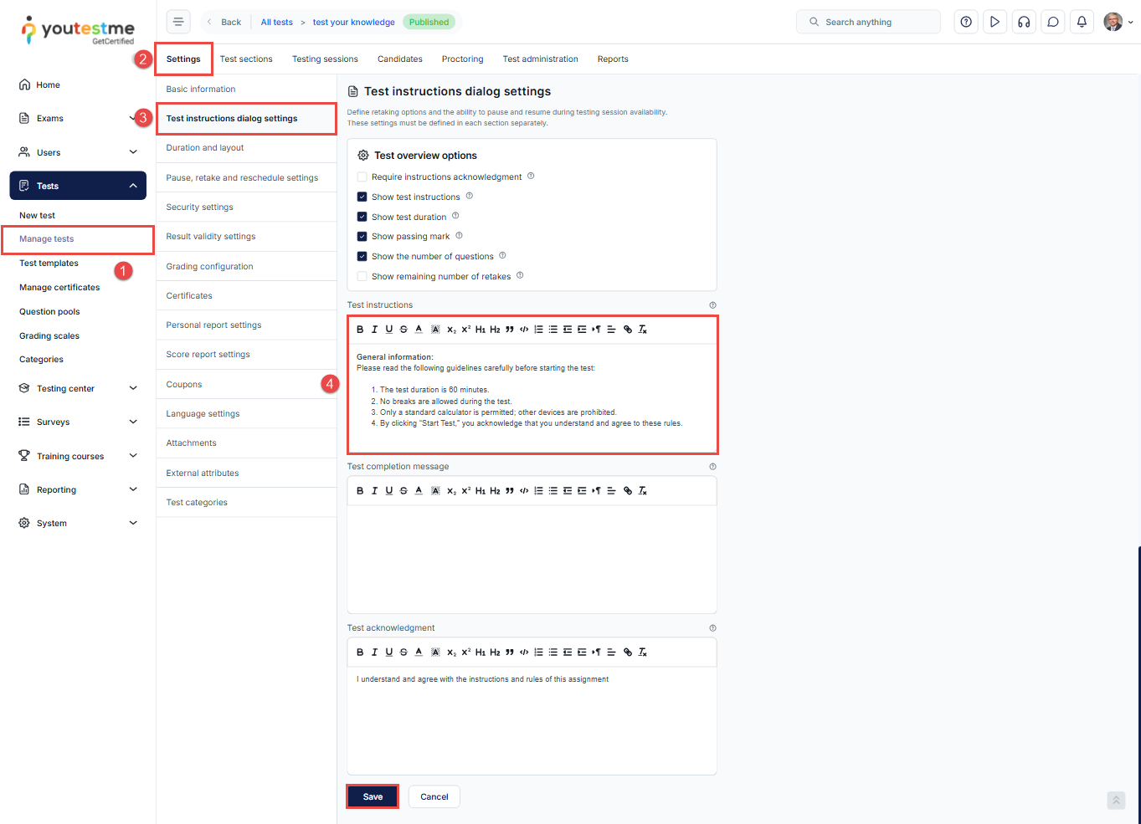Image resolution: width=1141 pixels, height=824 pixels.
Task: Open the user profile dropdown arrow
Action: click(1131, 23)
